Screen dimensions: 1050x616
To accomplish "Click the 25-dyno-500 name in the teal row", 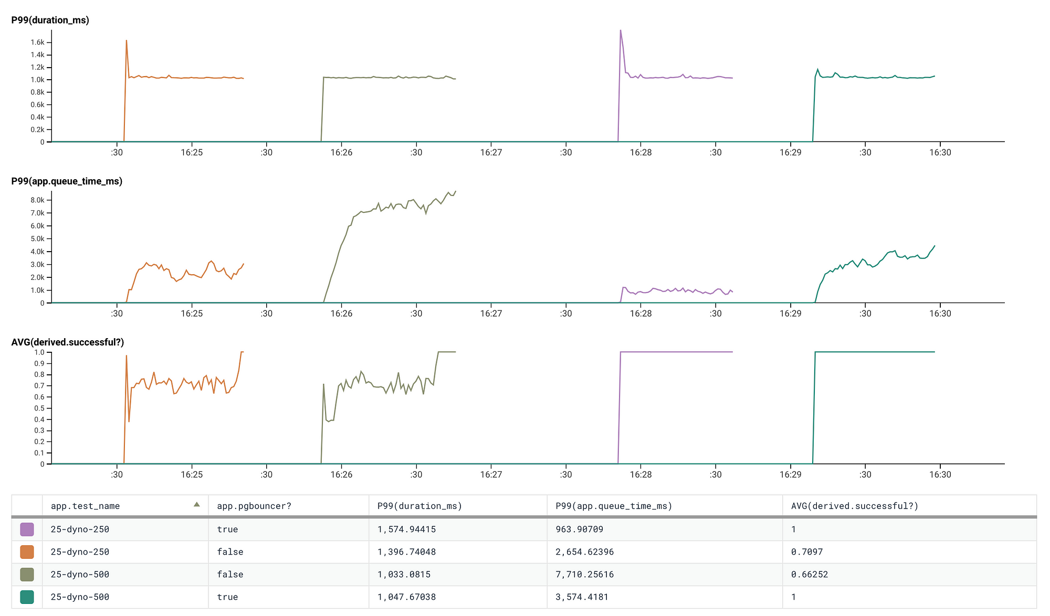I will click(80, 597).
